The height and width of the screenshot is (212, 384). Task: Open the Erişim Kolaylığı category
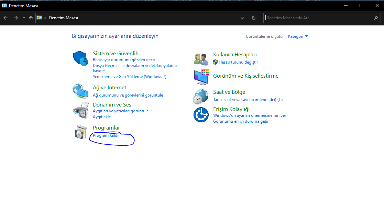click(x=231, y=109)
